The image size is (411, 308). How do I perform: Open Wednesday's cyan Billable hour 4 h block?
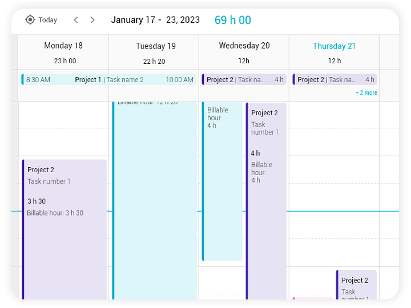coord(221,181)
